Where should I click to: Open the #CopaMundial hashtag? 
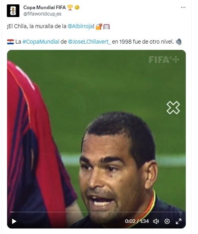pyautogui.click(x=41, y=42)
